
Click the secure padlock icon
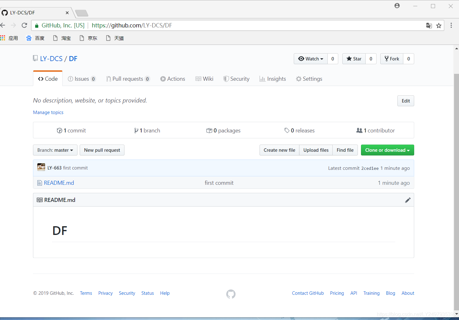click(x=37, y=26)
